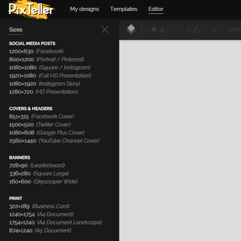The height and width of the screenshot is (241, 241).
Task: Pick 1500×500 Twitter Cover size
Action: pos(40,125)
